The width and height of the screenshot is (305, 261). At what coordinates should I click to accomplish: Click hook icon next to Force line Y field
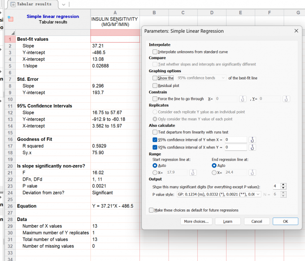[286, 99]
